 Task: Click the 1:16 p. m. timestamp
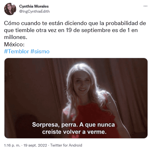12,145
